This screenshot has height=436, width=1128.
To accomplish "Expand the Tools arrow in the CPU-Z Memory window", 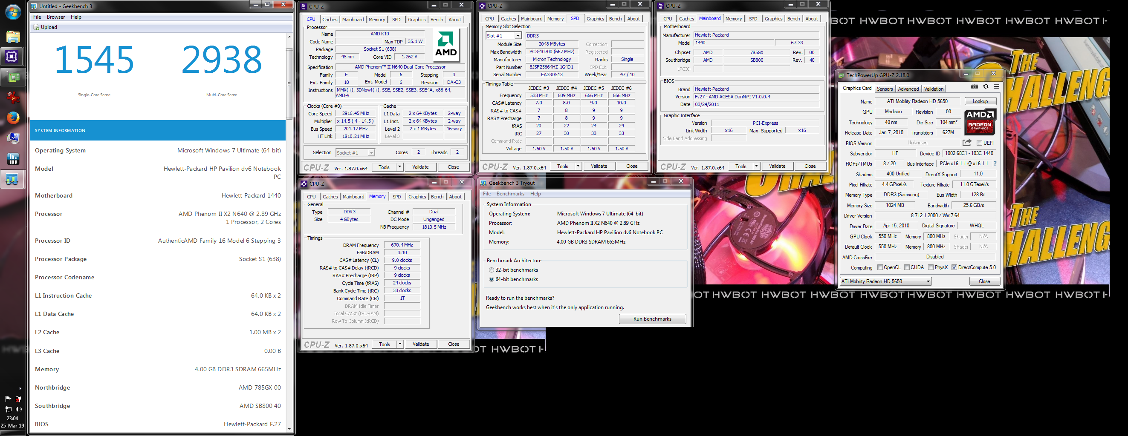I will [x=400, y=344].
